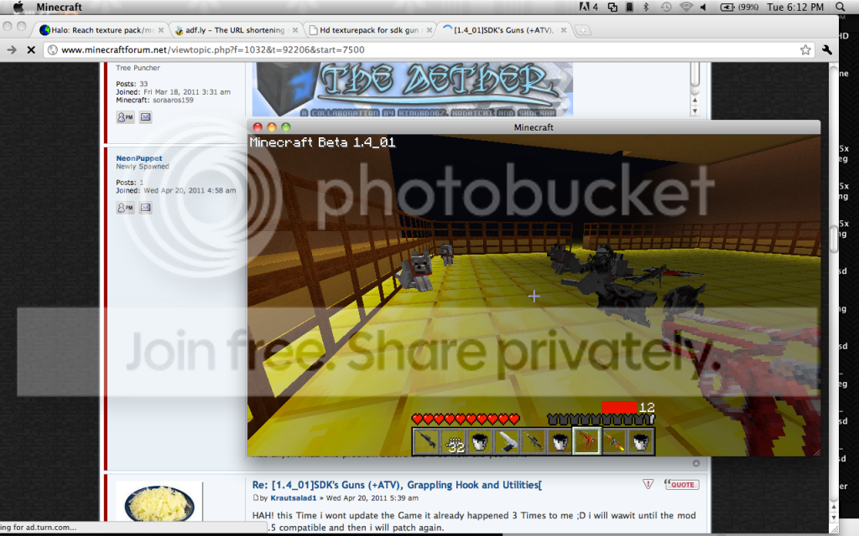This screenshot has width=859, height=536.
Task: Click PM icon under soraaros159's profile
Action: [125, 117]
